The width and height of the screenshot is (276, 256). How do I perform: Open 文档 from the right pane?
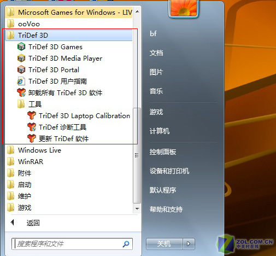(x=156, y=53)
